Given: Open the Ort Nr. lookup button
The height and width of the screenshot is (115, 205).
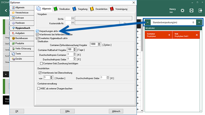Looking at the screenshot, I should (x=73, y=18).
